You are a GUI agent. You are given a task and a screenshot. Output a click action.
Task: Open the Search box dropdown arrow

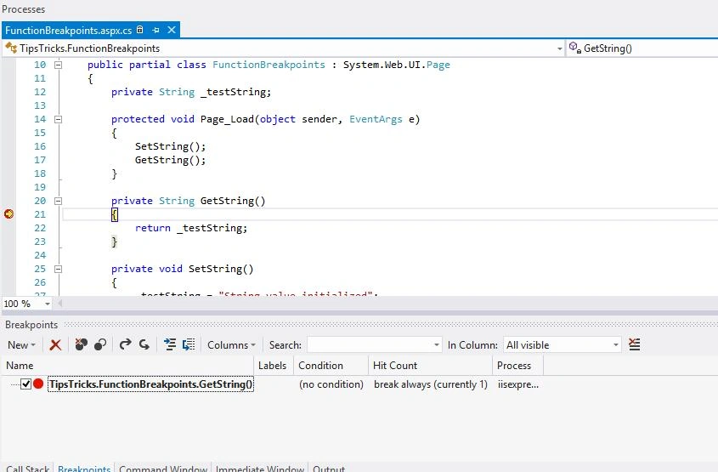pos(437,344)
